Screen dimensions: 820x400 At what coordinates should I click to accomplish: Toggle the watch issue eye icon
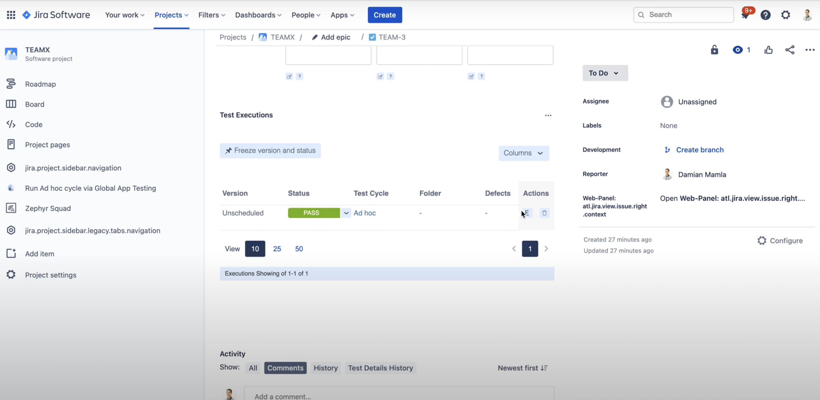click(738, 50)
